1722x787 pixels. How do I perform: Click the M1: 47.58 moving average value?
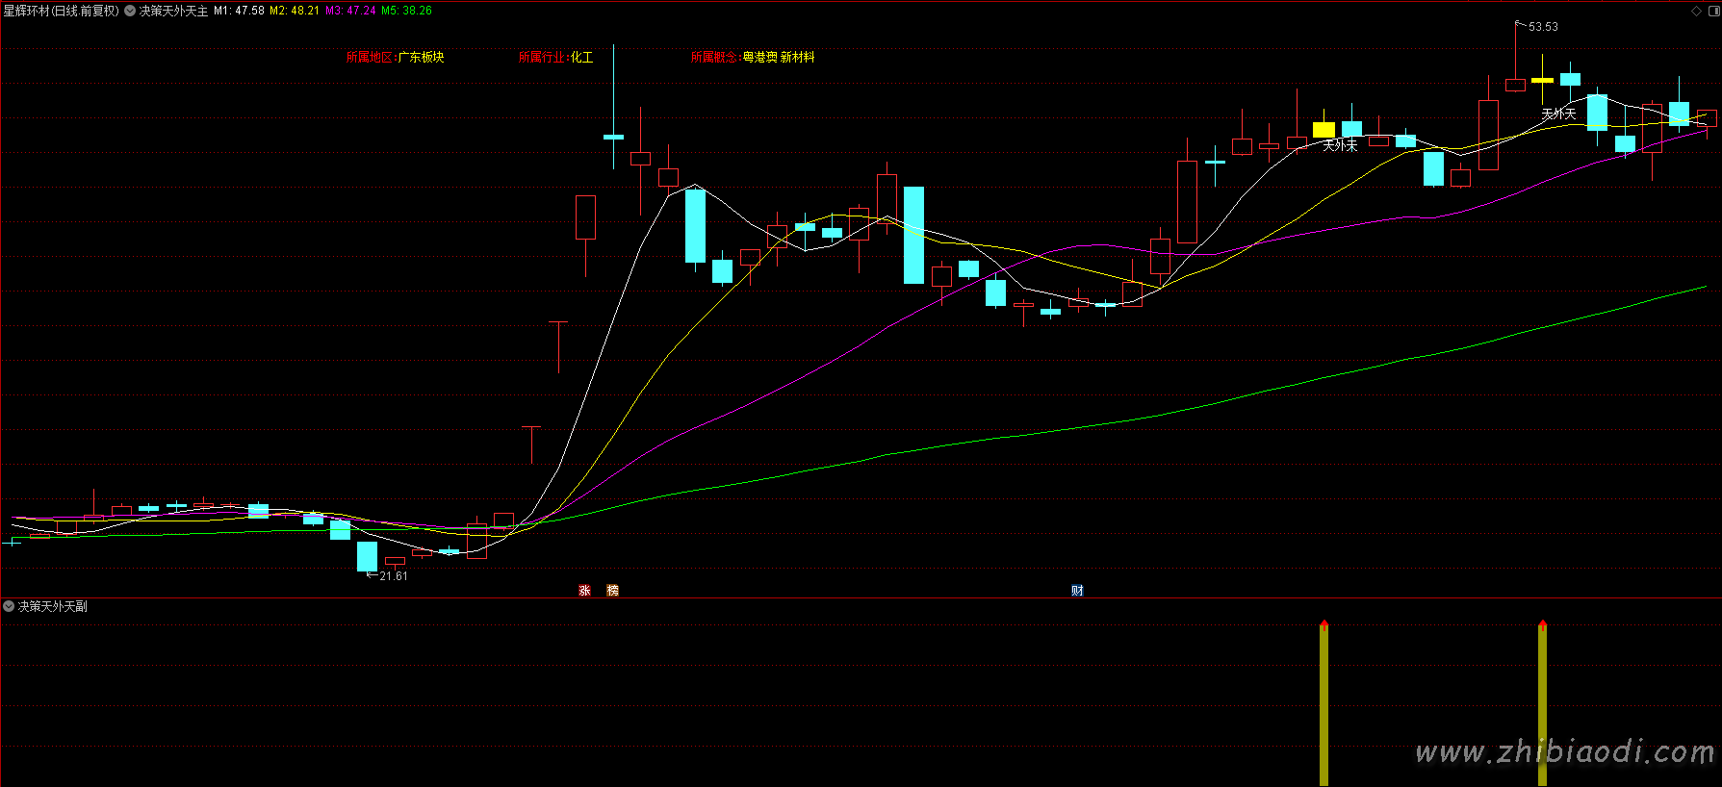click(x=239, y=11)
